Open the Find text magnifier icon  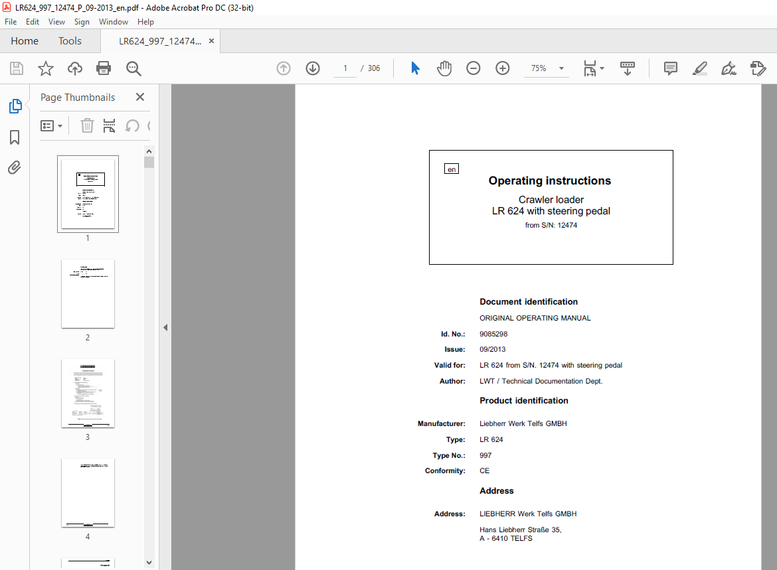[x=133, y=68]
